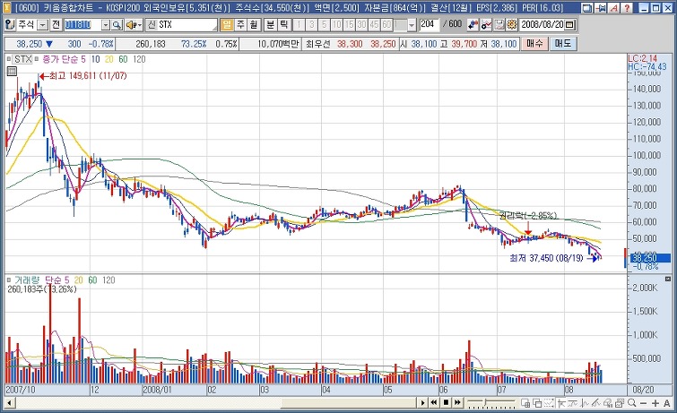The image size is (677, 413).
Task: Click the line chart compare icon
Action: [486, 24]
